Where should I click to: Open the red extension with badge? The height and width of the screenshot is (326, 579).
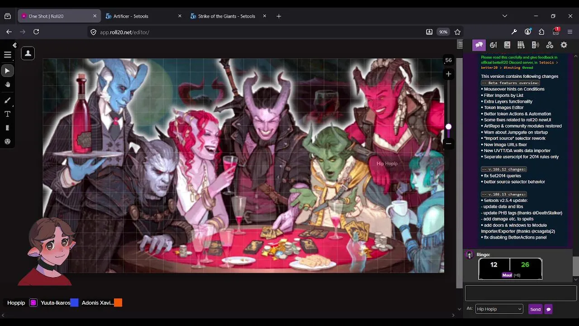556,32
